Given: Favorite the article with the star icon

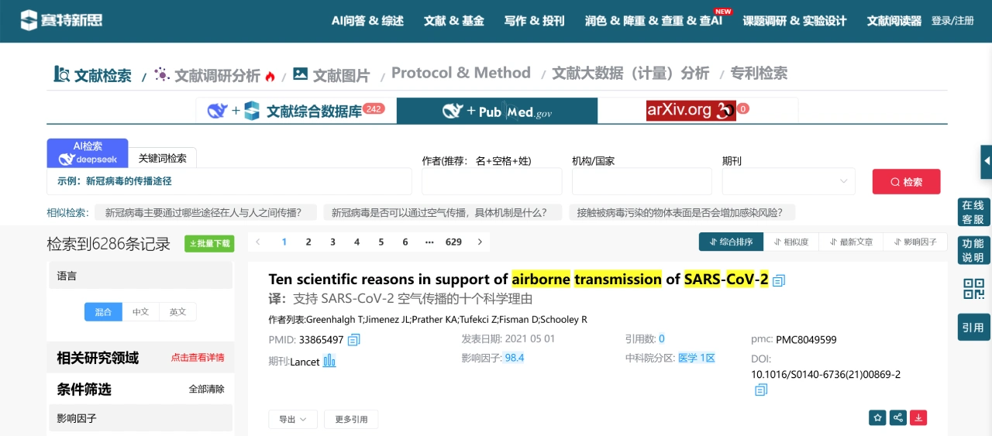Looking at the screenshot, I should coord(877,417).
